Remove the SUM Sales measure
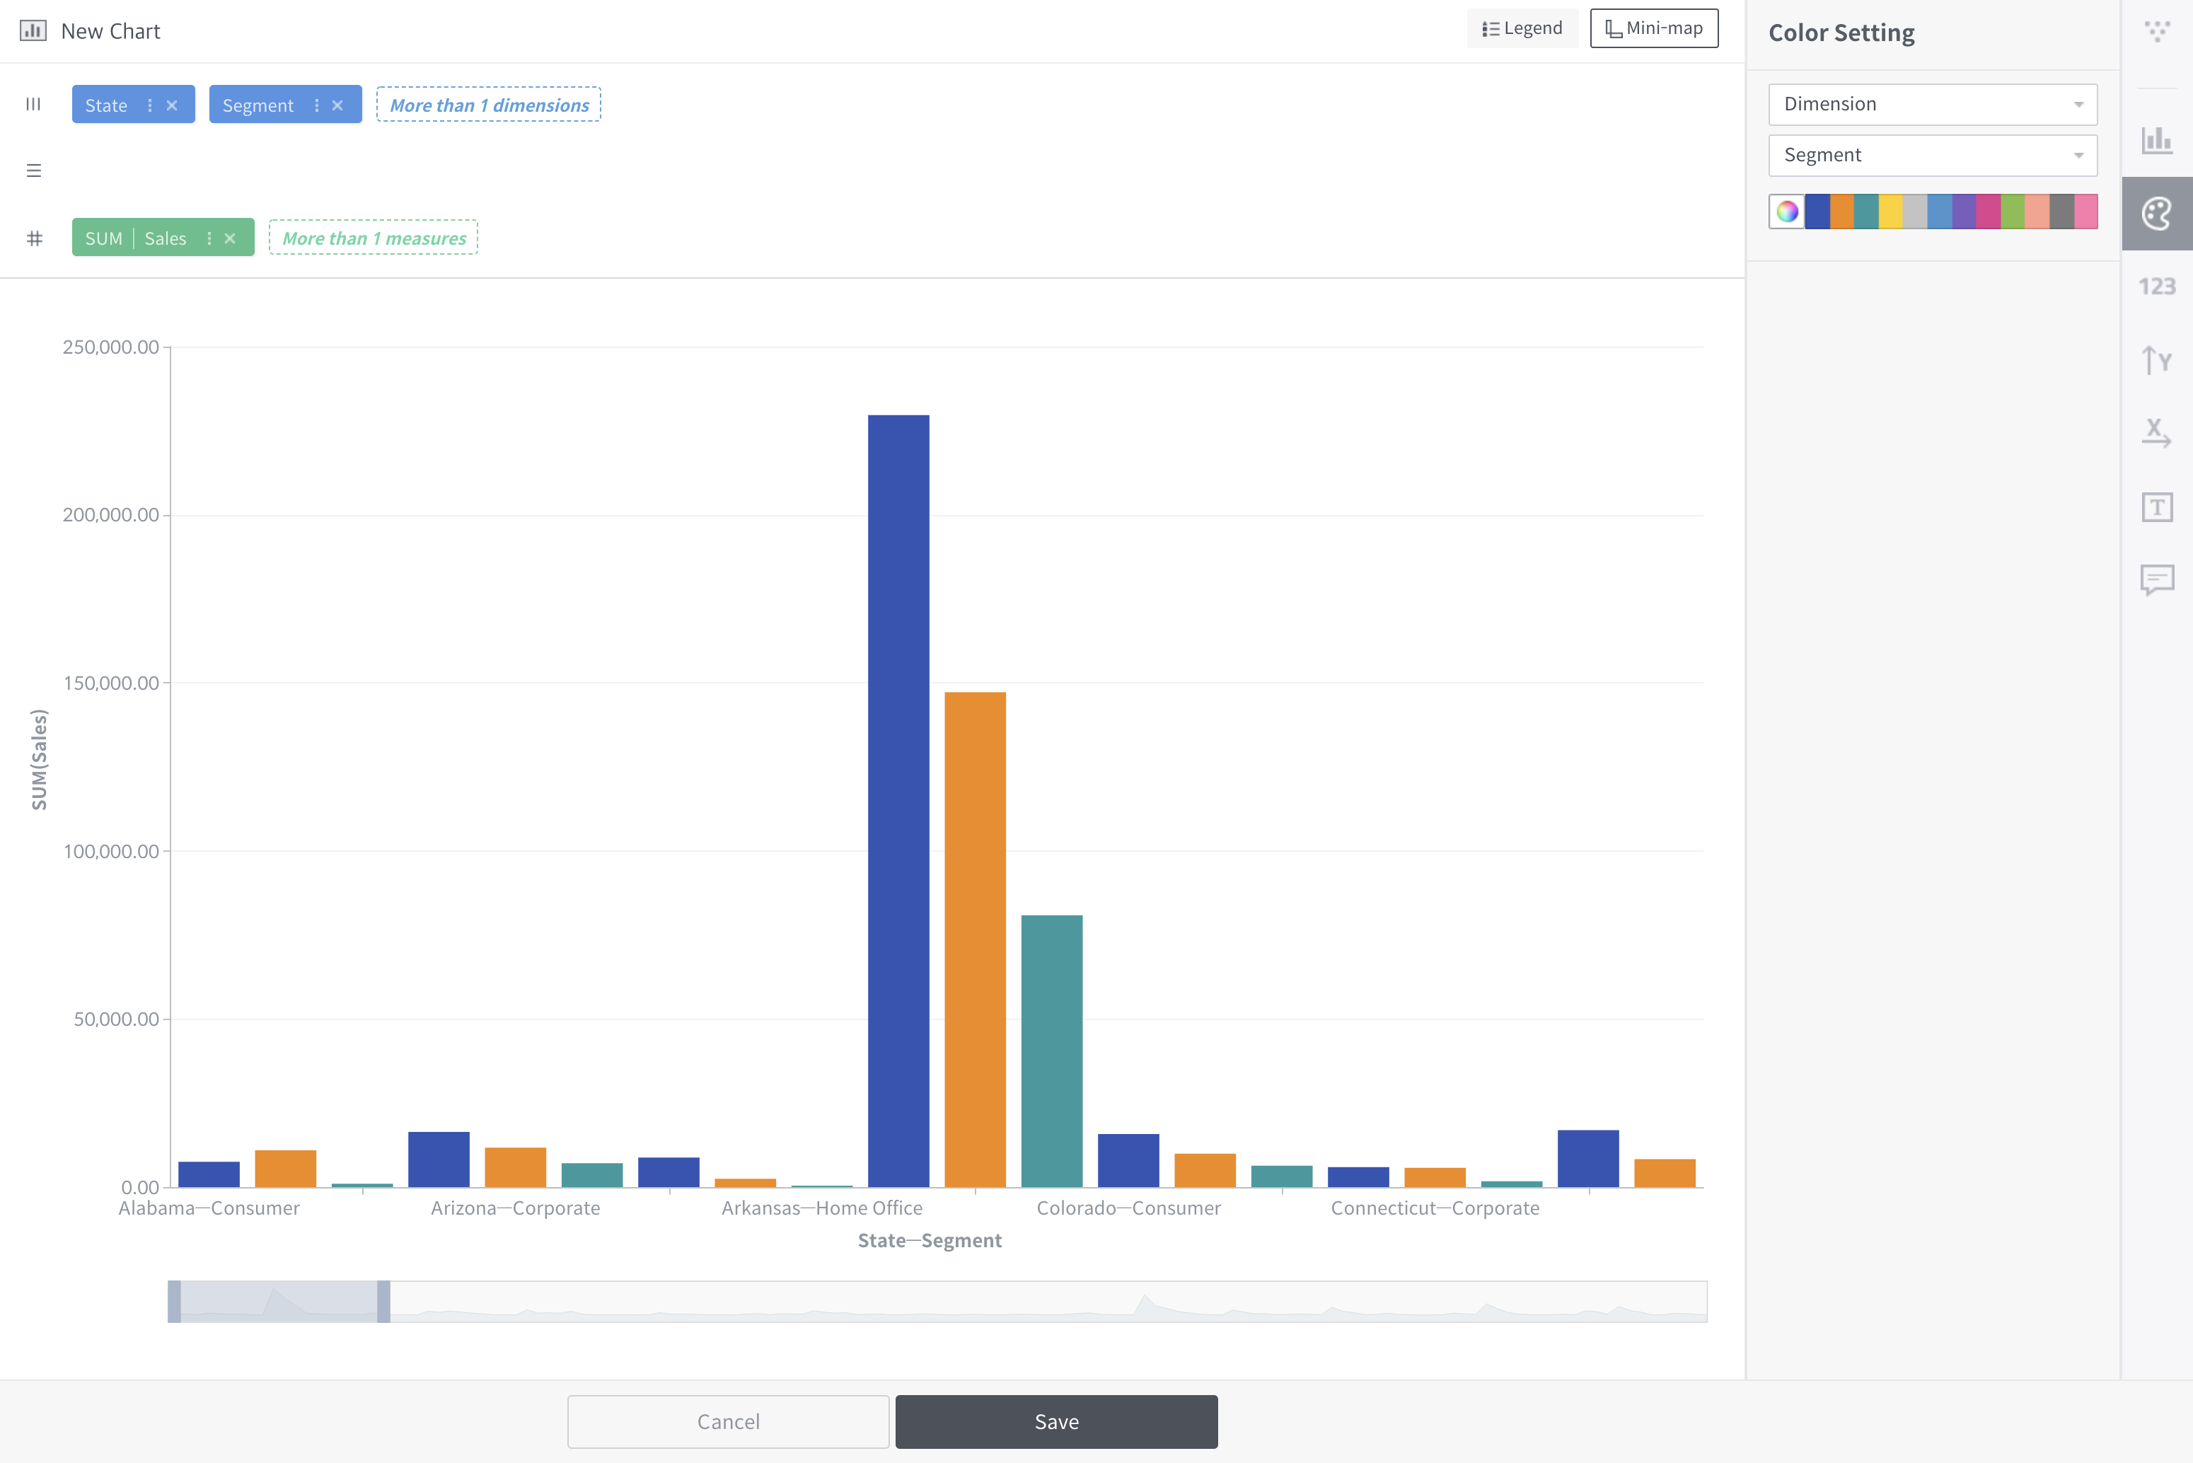2193x1463 pixels. tap(229, 238)
